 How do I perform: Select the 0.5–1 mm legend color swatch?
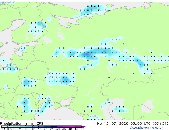(11, 127)
